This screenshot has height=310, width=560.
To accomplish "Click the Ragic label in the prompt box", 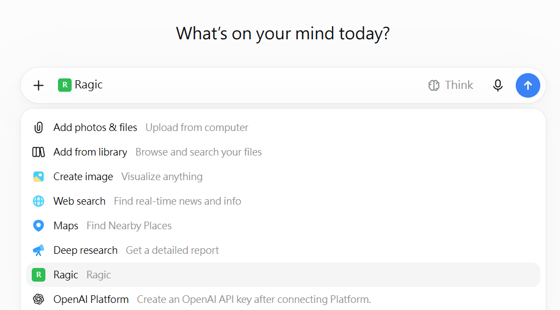I will point(89,85).
